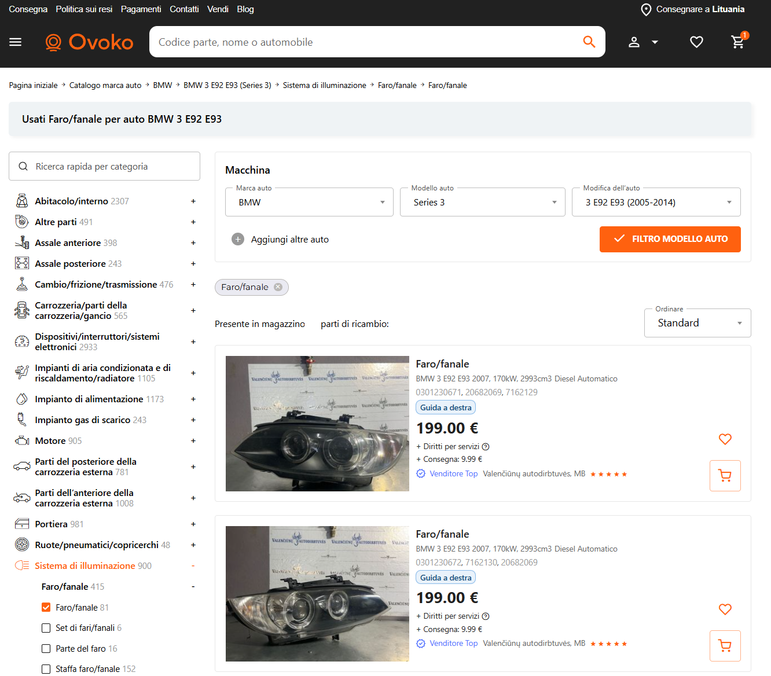
Task: Click the Assale anteriore category icon
Action: click(x=22, y=243)
